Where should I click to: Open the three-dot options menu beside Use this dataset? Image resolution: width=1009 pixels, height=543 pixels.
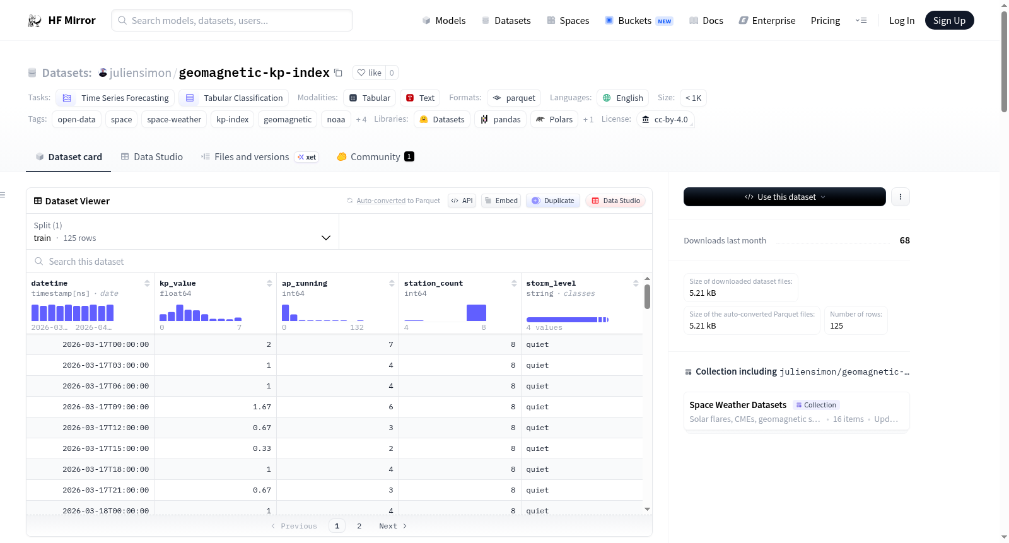900,197
